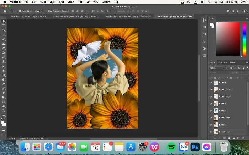Open the layer Kind filter dropdown
249x155 pixels.
click(216, 68)
